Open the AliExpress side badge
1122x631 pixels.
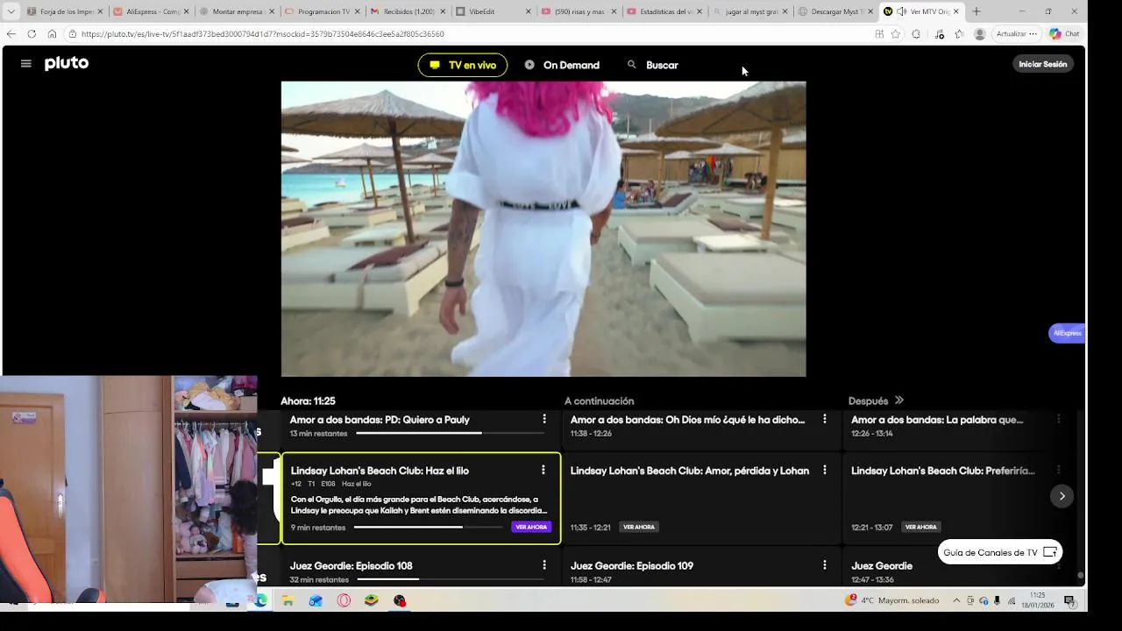[x=1067, y=333]
